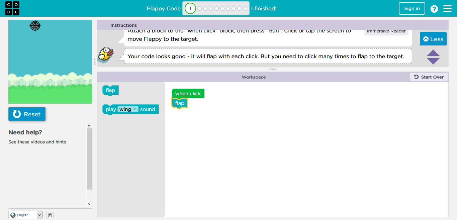Viewport: 457px width, 220px height.
Task: Collapse instructions with the Less button
Action: click(433, 39)
